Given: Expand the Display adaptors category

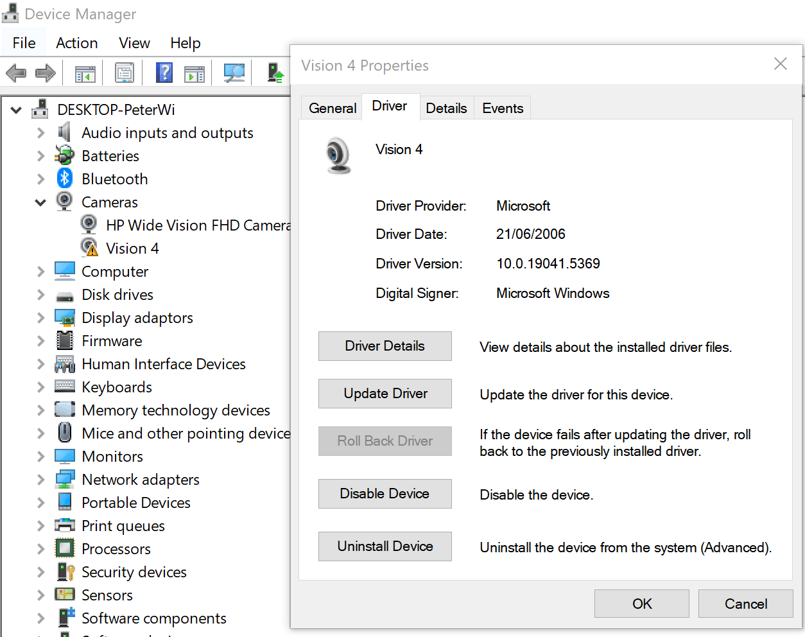Looking at the screenshot, I should pos(40,318).
